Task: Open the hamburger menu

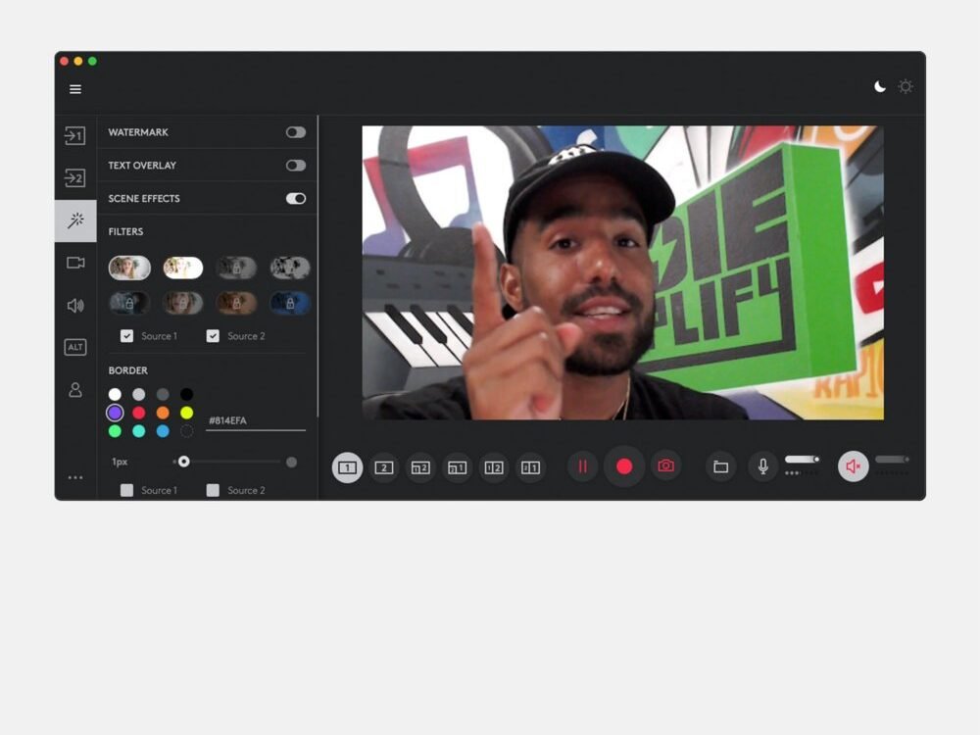Action: (75, 89)
